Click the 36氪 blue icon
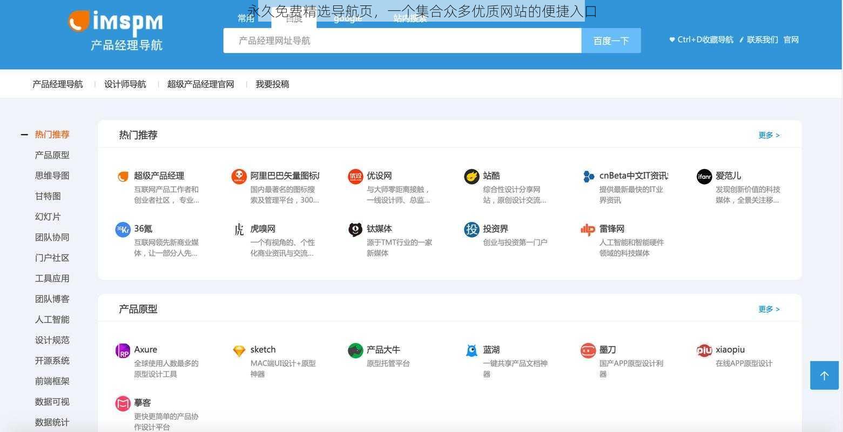Screen dimensions: 843x432 (x=123, y=230)
